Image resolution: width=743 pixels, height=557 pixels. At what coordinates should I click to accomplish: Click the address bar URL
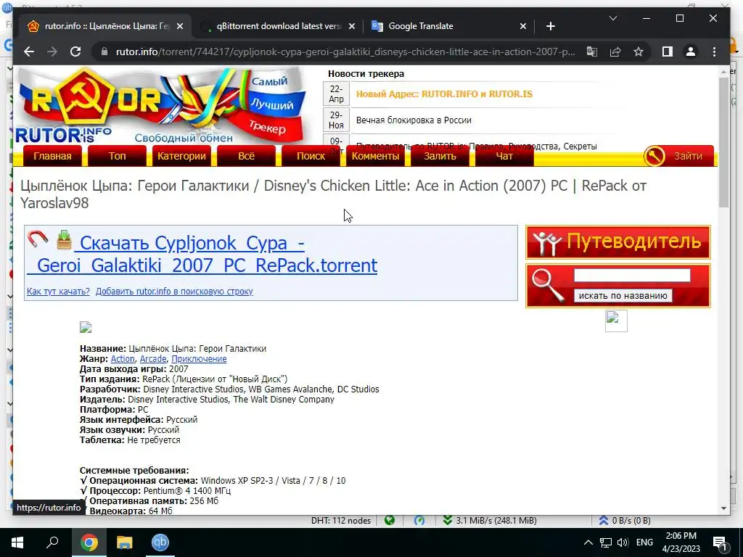[345, 51]
